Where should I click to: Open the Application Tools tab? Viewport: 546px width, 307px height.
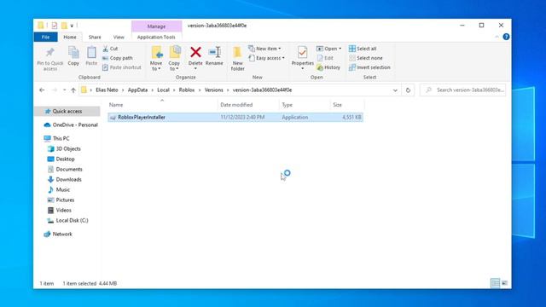tap(156, 37)
